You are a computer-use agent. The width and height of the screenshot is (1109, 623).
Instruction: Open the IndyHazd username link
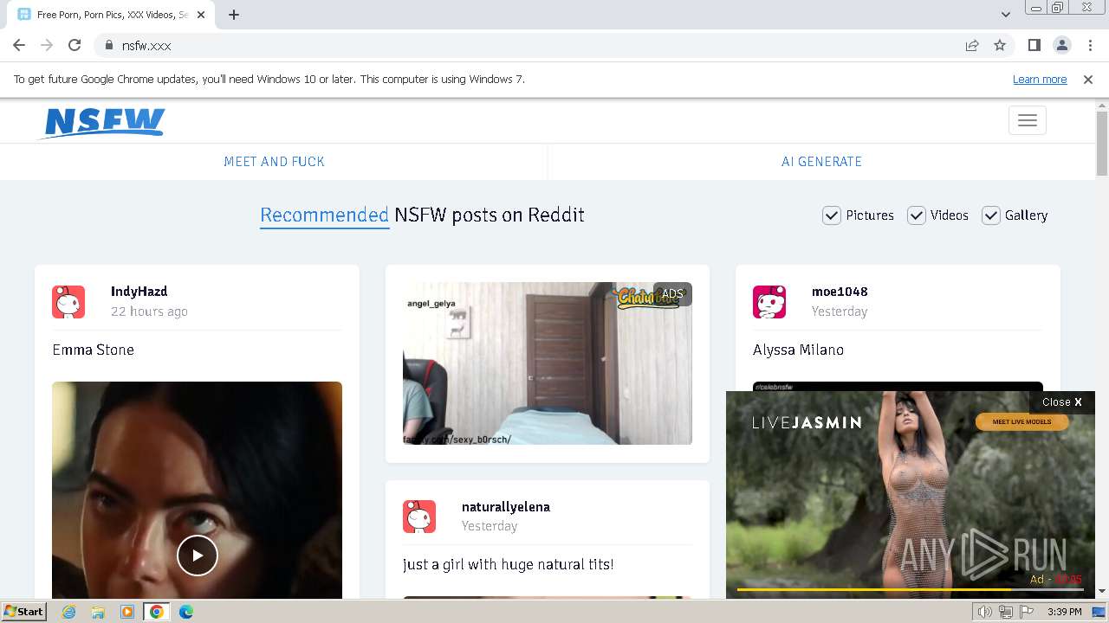[139, 292]
